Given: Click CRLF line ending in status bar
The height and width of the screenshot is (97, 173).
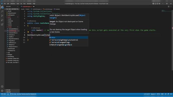Looking at the screenshot, I should point(162,94).
